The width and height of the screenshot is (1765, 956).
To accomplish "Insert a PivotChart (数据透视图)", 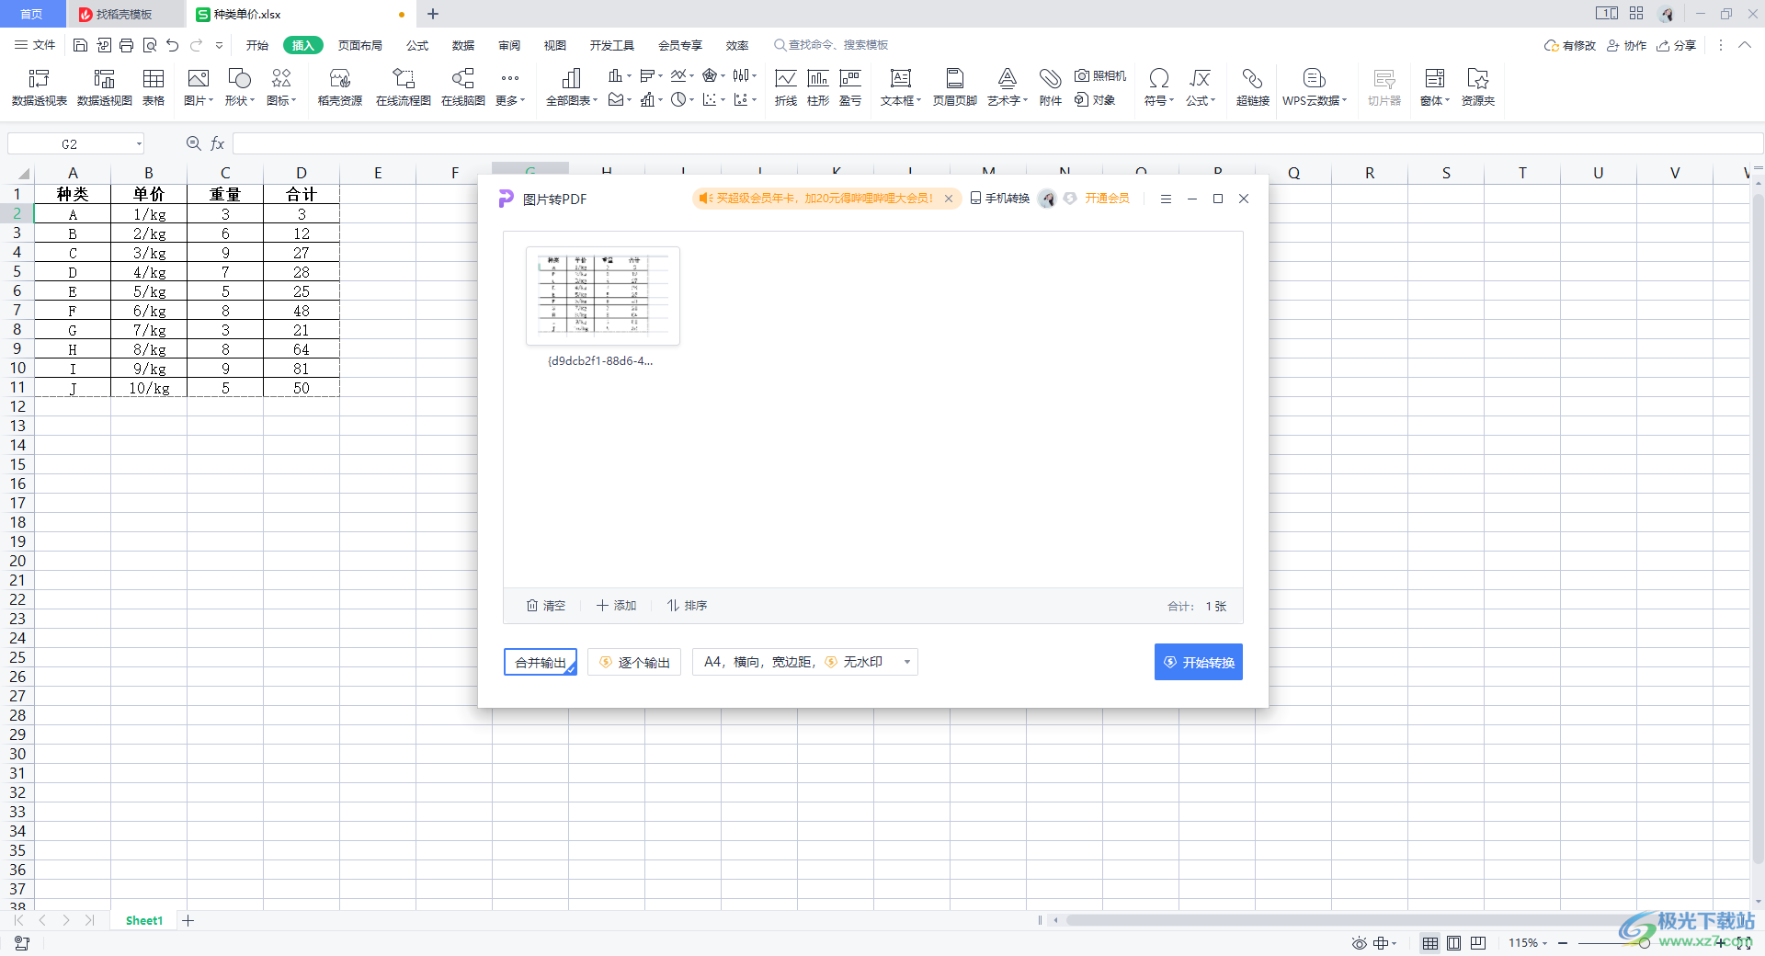I will (x=105, y=87).
